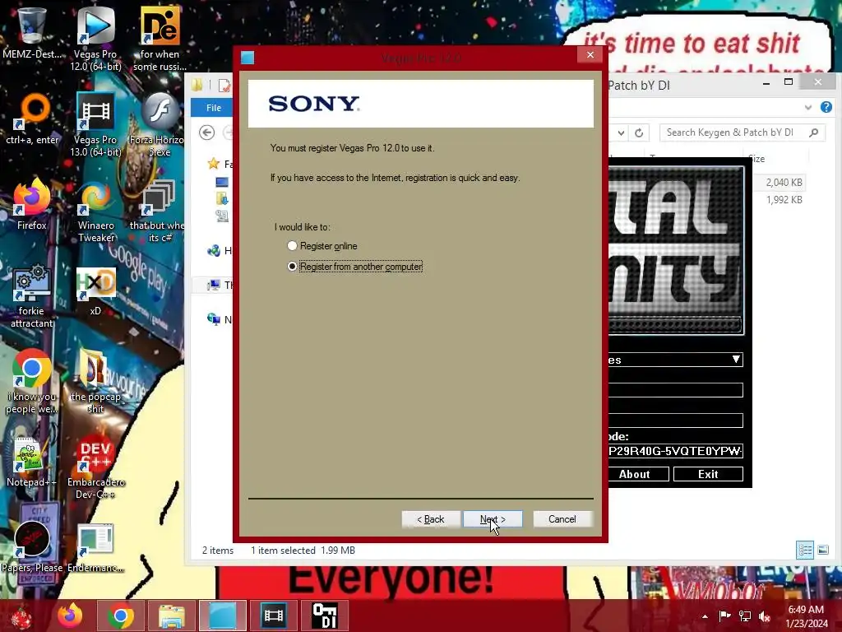Open Notepad++ desktop shortcut
This screenshot has height=632, width=842.
point(32,461)
